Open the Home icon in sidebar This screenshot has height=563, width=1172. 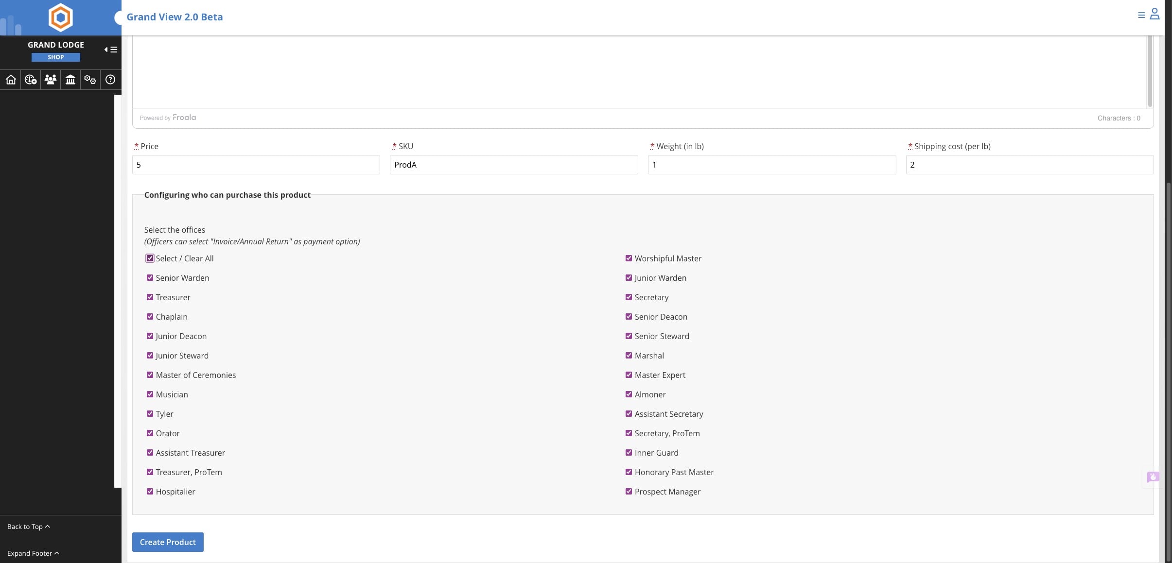(x=11, y=80)
